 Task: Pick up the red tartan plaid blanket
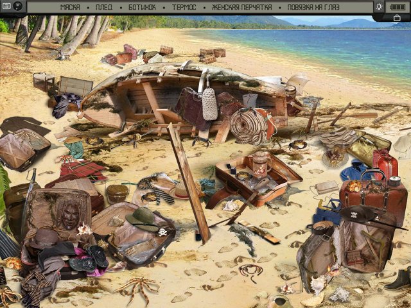tap(80, 171)
